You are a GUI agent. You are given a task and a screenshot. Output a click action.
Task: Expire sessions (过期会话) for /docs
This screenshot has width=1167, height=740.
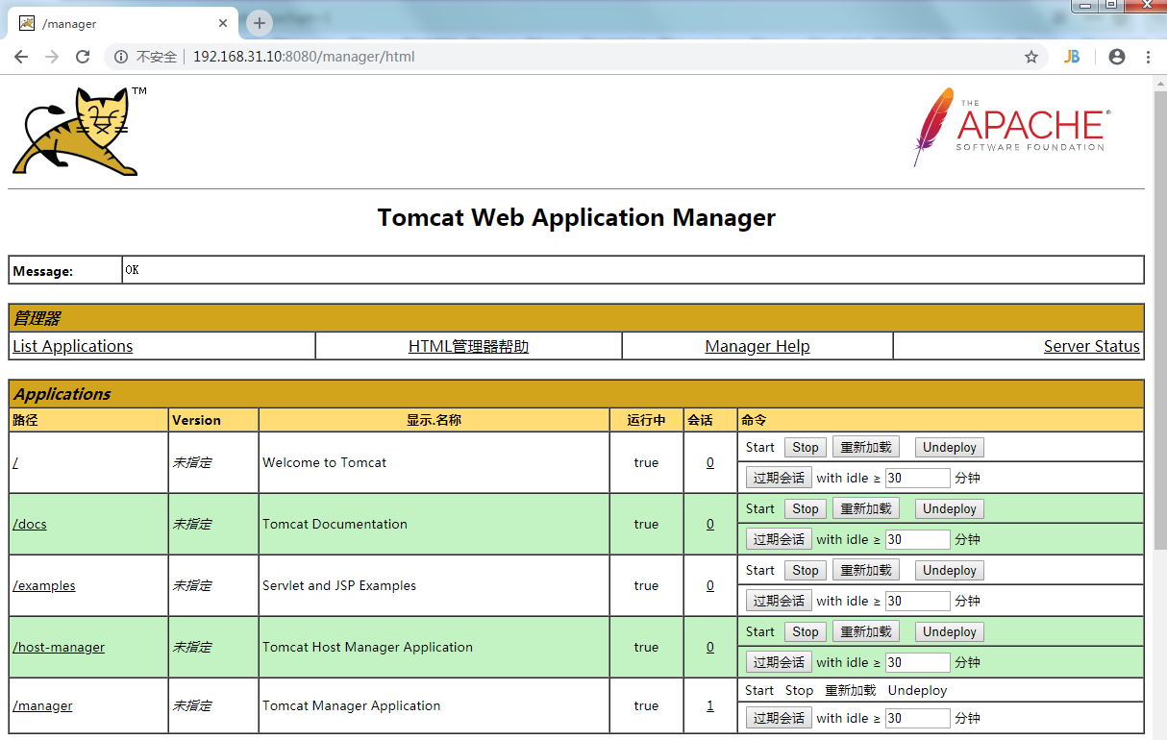(779, 539)
